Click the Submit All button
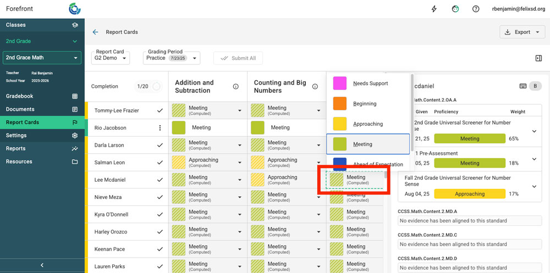Screen dimensions: 550x273 [238, 58]
